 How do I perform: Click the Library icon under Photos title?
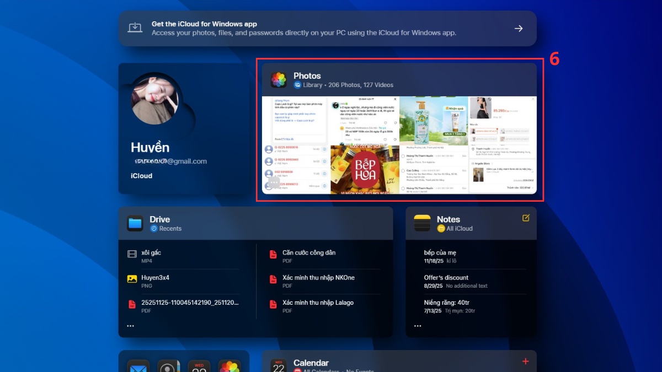[297, 85]
